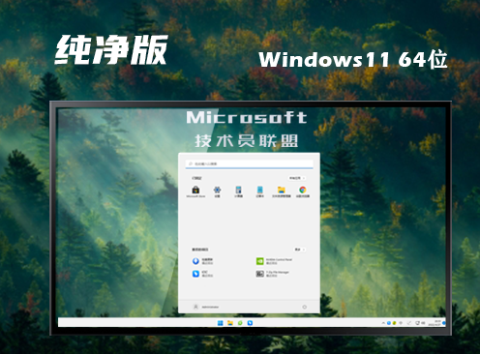
Task: Click the Windows Start button on taskbar
Action: [x=221, y=323]
